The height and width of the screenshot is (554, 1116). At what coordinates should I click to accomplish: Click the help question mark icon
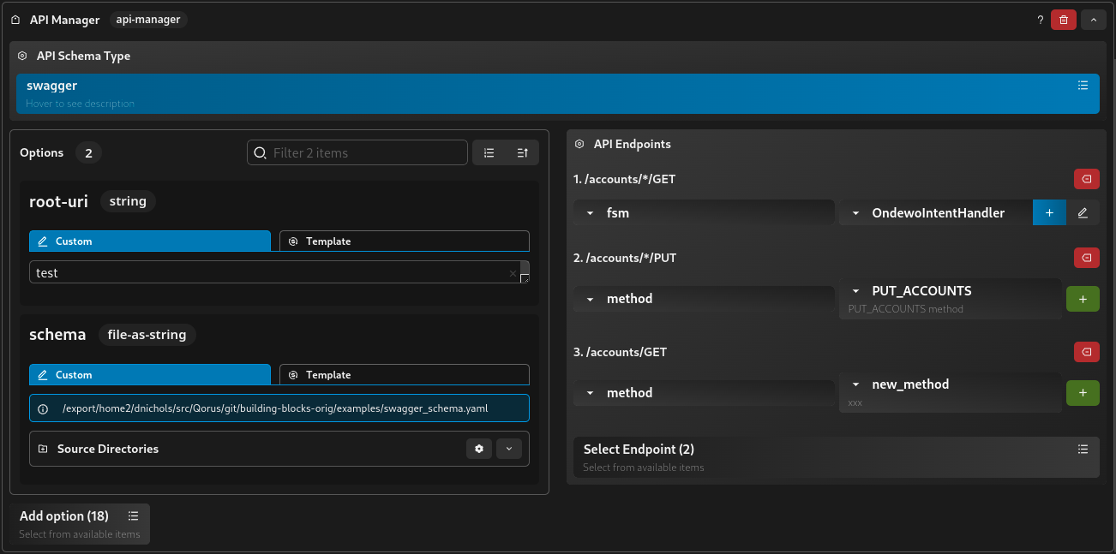tap(1040, 20)
